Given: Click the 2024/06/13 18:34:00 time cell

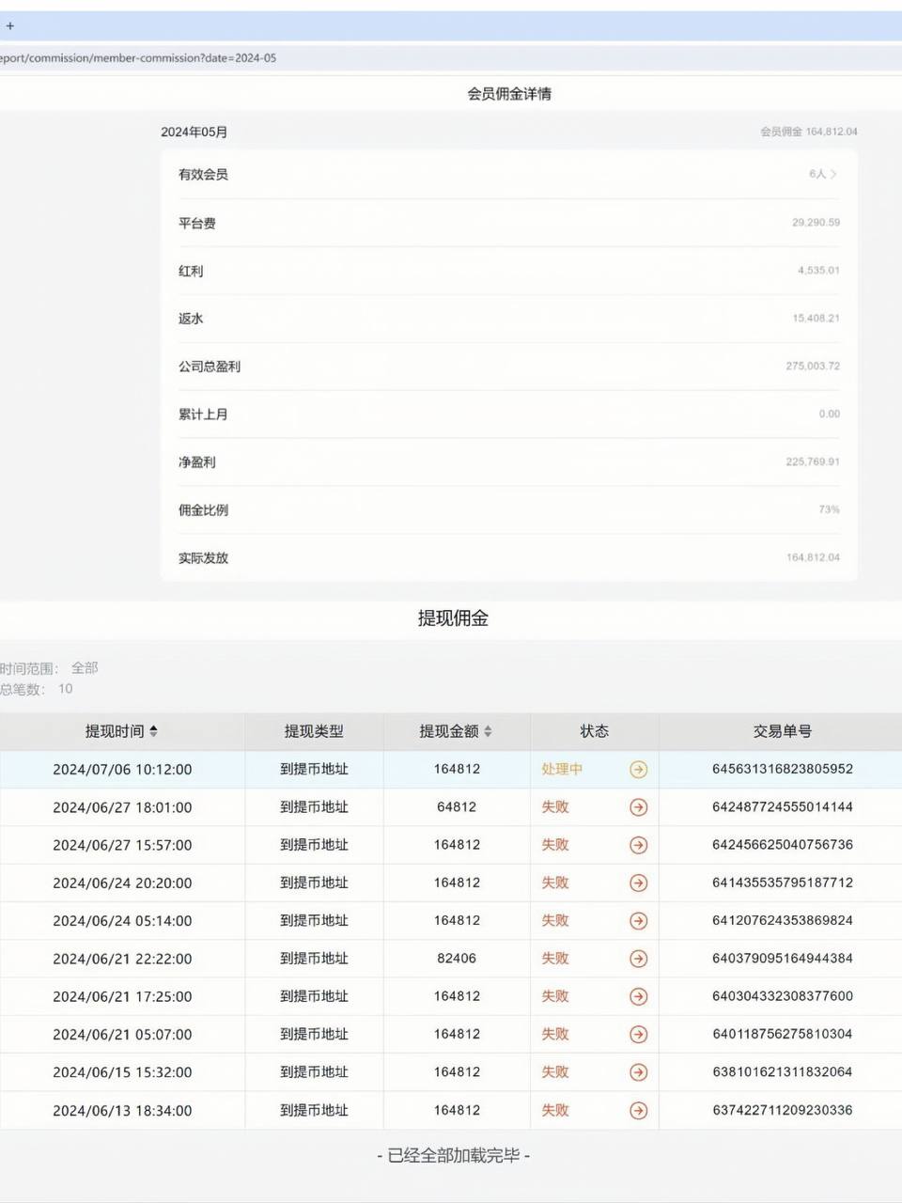Looking at the screenshot, I should 122,1110.
